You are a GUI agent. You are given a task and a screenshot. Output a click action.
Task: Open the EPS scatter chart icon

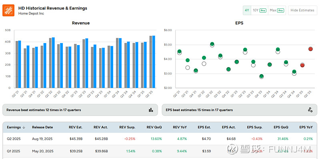[x=310, y=110]
